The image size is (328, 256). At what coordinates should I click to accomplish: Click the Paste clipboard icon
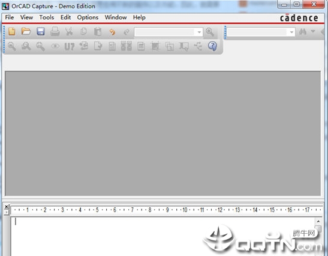(98, 32)
